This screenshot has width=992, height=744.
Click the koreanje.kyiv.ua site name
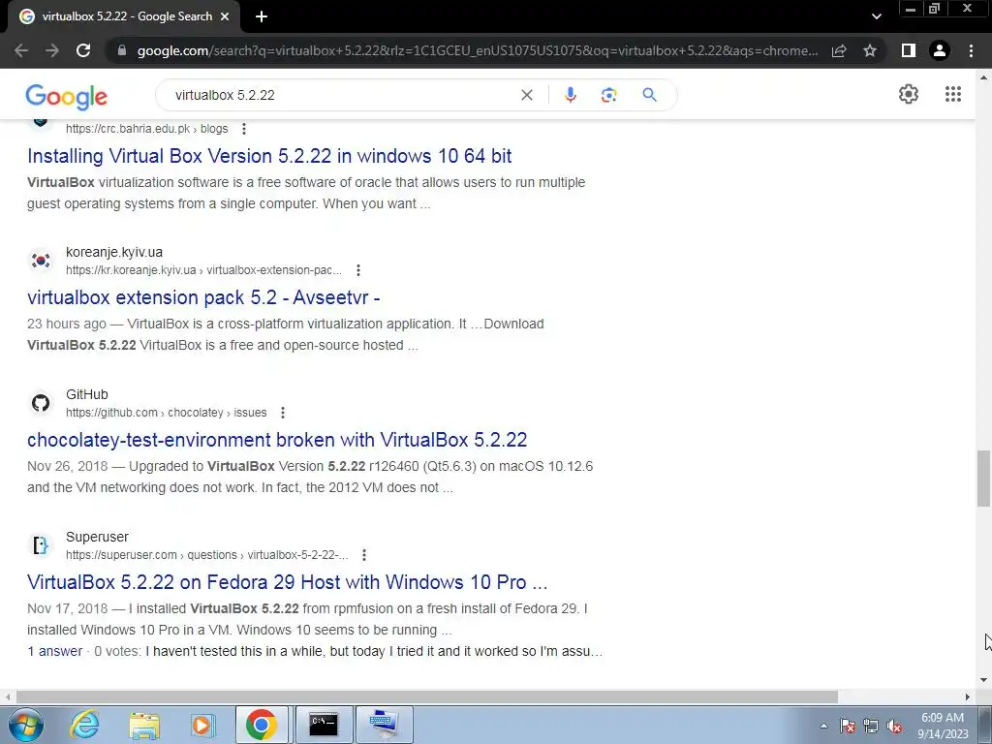pos(114,252)
